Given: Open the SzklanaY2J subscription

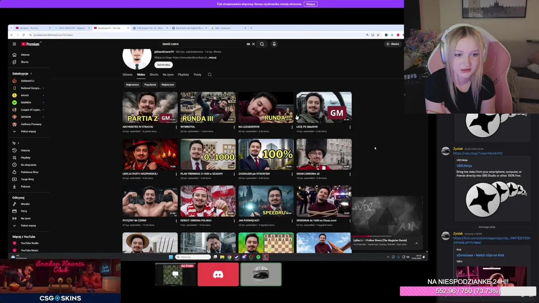Looking at the screenshot, I should [27, 81].
